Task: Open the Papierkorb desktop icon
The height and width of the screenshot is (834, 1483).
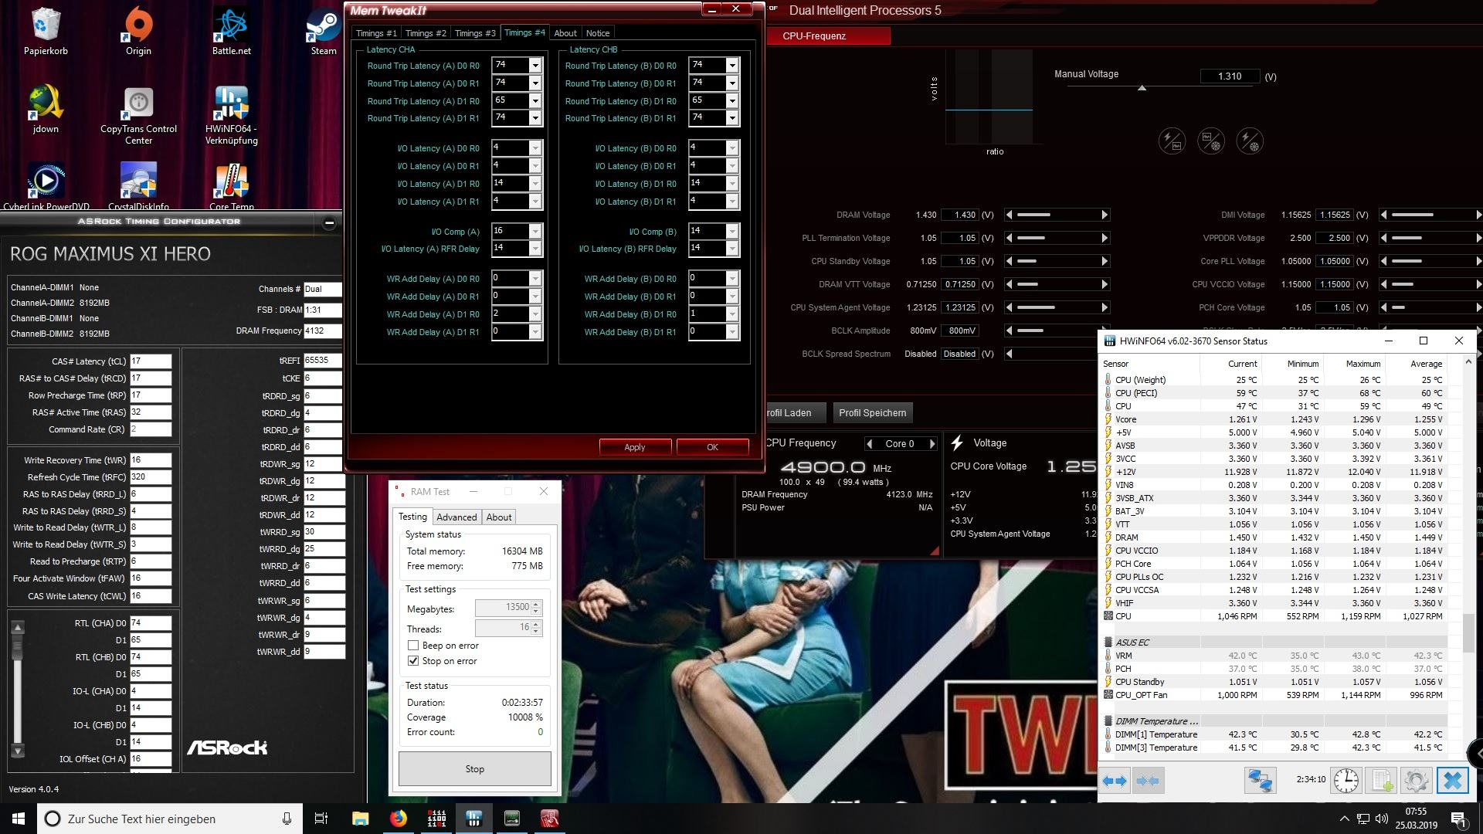Action: click(46, 31)
